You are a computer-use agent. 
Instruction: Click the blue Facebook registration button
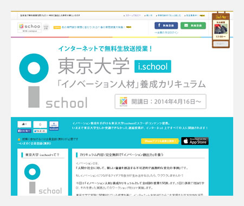(x=166, y=25)
